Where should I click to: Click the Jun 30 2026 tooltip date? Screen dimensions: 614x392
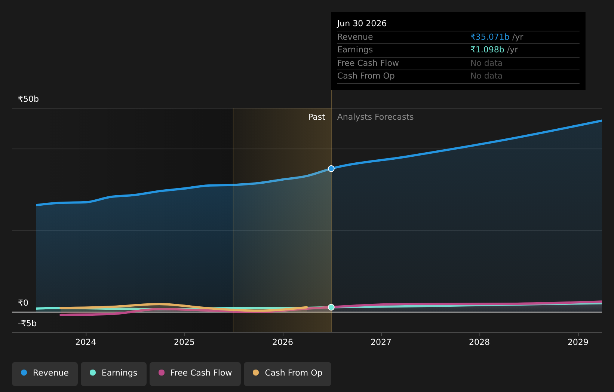pyautogui.click(x=362, y=24)
